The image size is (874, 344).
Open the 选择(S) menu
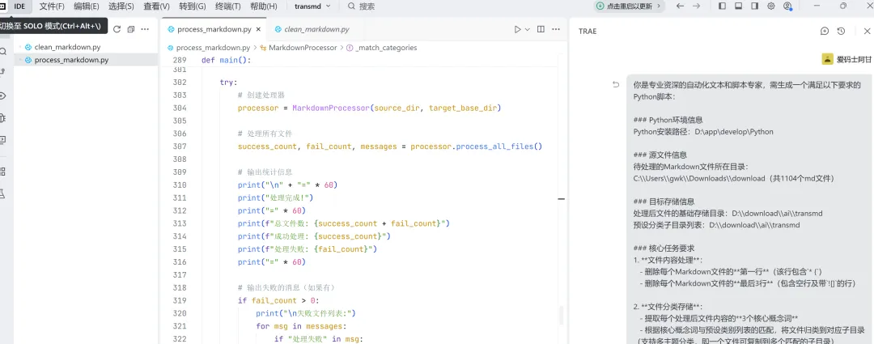[121, 6]
